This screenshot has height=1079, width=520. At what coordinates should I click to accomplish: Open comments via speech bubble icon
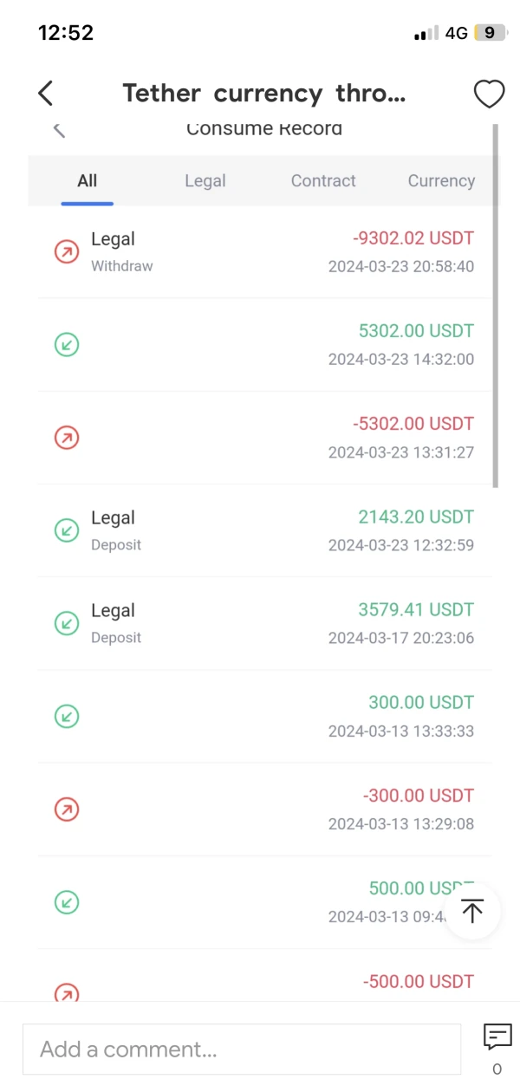coord(497,1037)
